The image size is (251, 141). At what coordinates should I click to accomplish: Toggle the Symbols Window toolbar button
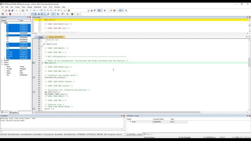(x=38, y=14)
